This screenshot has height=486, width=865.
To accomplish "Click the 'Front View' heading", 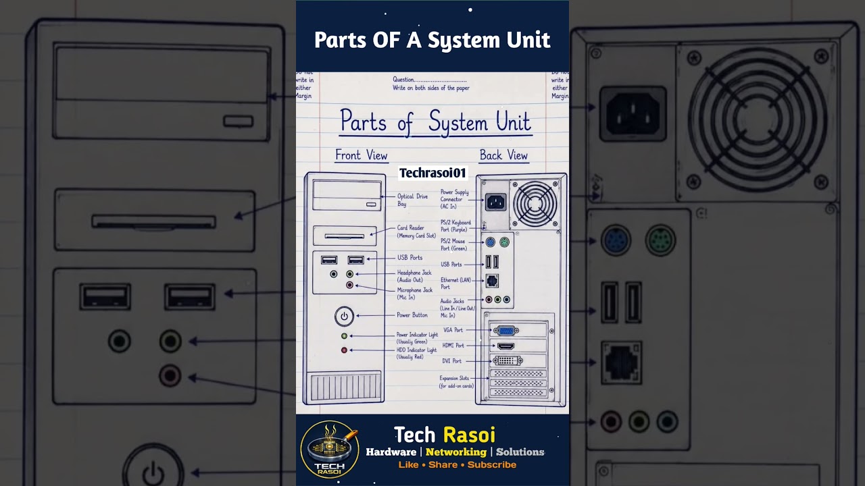I will coord(362,155).
